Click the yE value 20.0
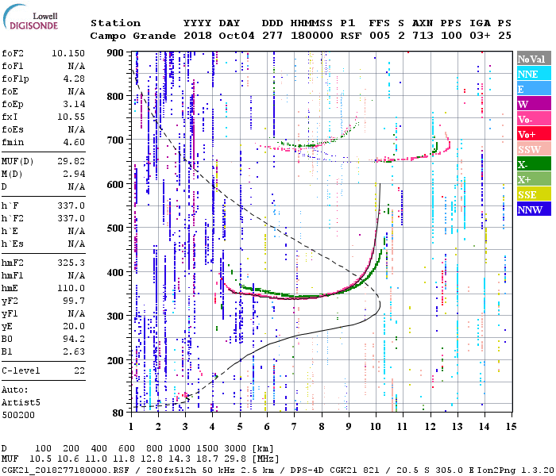 [74, 326]
